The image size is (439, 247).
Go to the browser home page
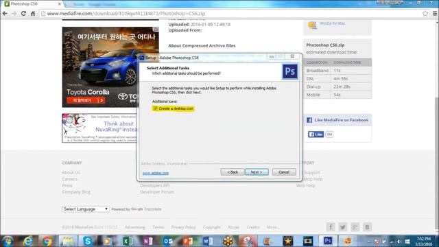tap(33, 14)
